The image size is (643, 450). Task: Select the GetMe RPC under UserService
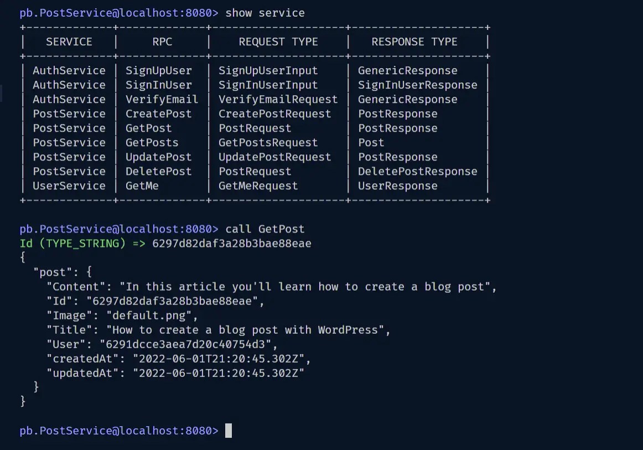point(142,185)
